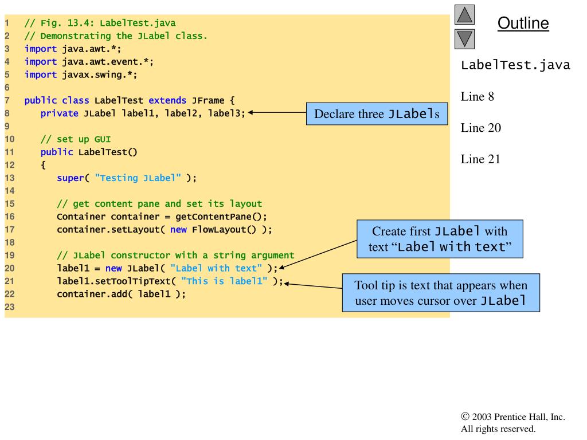Click the container.setLayout FlowLayout line
The height and width of the screenshot is (440, 587).
coord(165,229)
